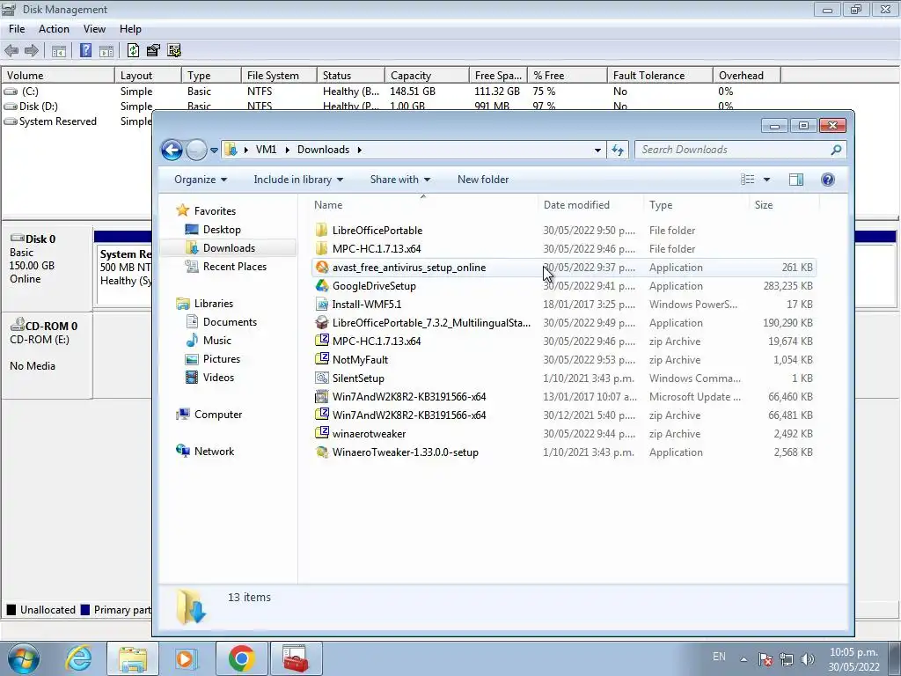Toggle the preview pane button
This screenshot has width=901, height=676.
pyautogui.click(x=795, y=180)
